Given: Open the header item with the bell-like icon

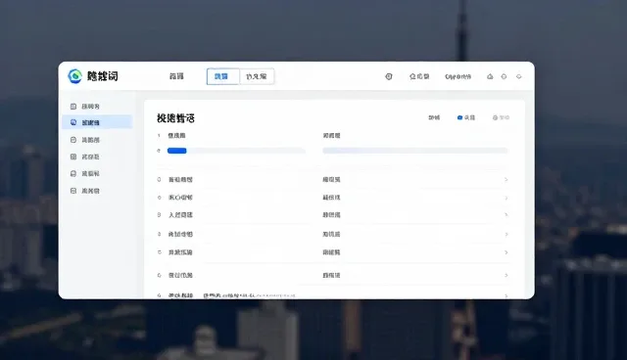Looking at the screenshot, I should coord(419,76).
